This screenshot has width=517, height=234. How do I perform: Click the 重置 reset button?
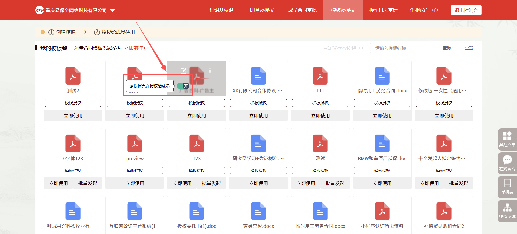coord(469,48)
